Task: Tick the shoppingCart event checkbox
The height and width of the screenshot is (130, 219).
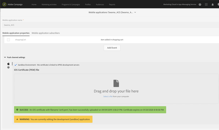Action: coord(8,40)
